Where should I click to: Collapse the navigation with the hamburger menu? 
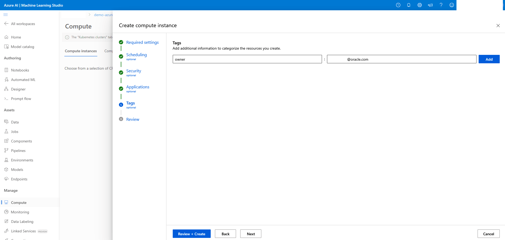[5, 15]
